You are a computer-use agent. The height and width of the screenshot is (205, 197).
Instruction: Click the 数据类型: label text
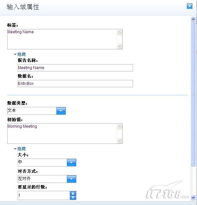17,103
